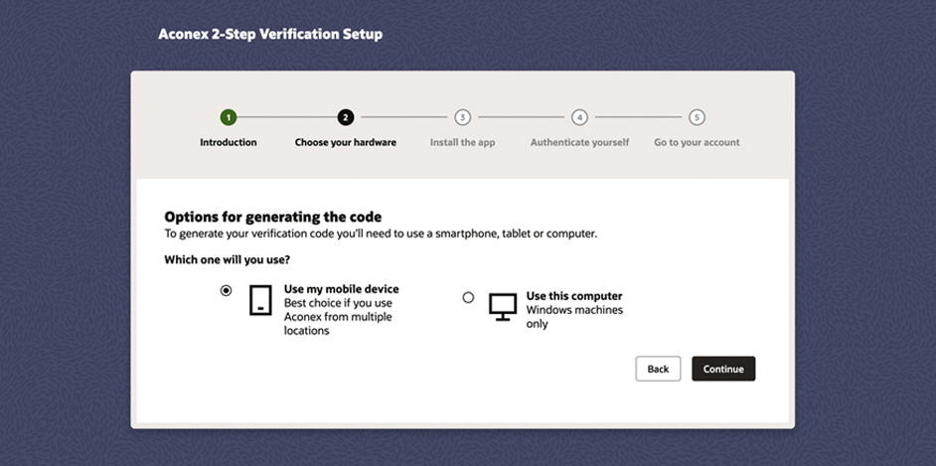Click the 'Use my mobile device' label text
936x466 pixels.
(342, 289)
